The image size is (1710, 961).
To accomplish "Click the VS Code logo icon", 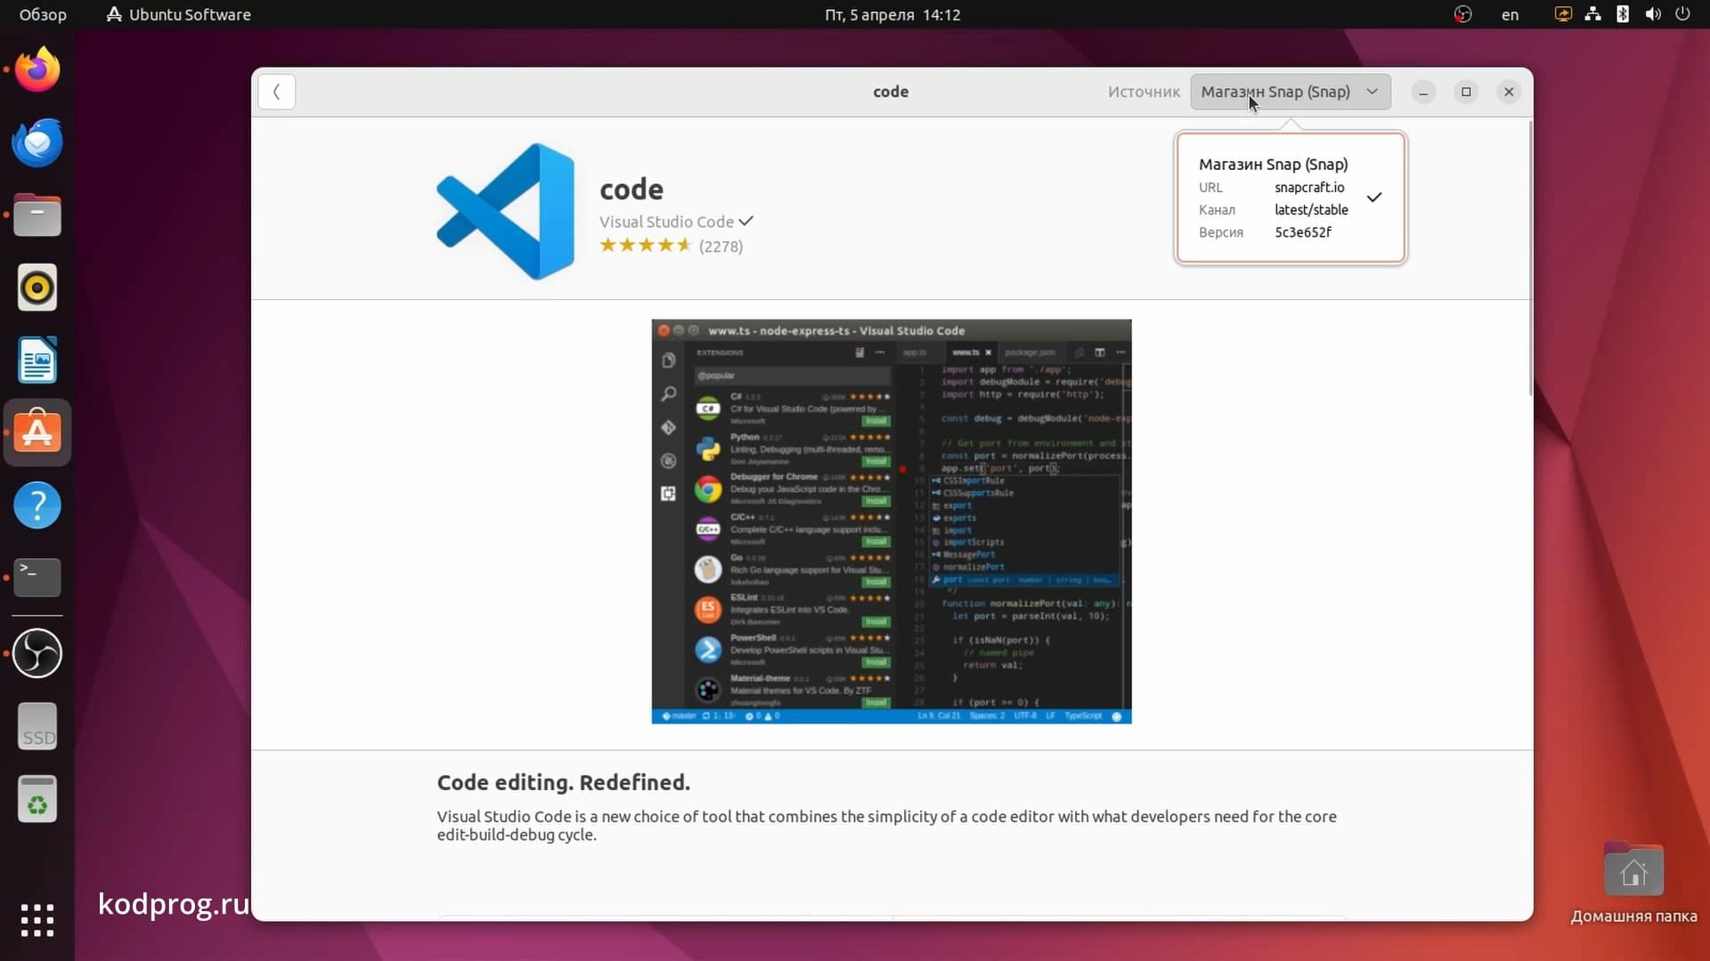I will pyautogui.click(x=505, y=212).
